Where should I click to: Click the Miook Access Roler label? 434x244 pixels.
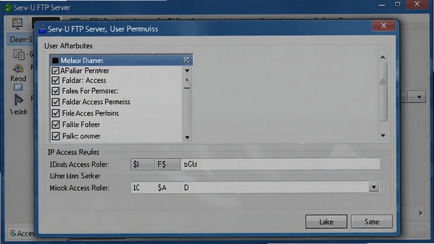click(x=80, y=188)
